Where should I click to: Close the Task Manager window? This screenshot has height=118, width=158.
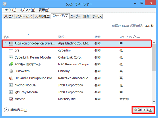point(151,3)
